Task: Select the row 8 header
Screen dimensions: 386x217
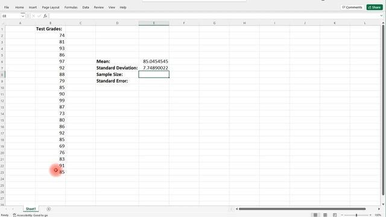Action: coord(2,75)
